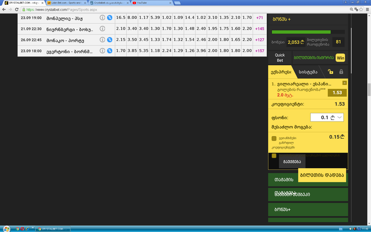
Task: Switch to the სისტემა bet tab
Action: 308,72
